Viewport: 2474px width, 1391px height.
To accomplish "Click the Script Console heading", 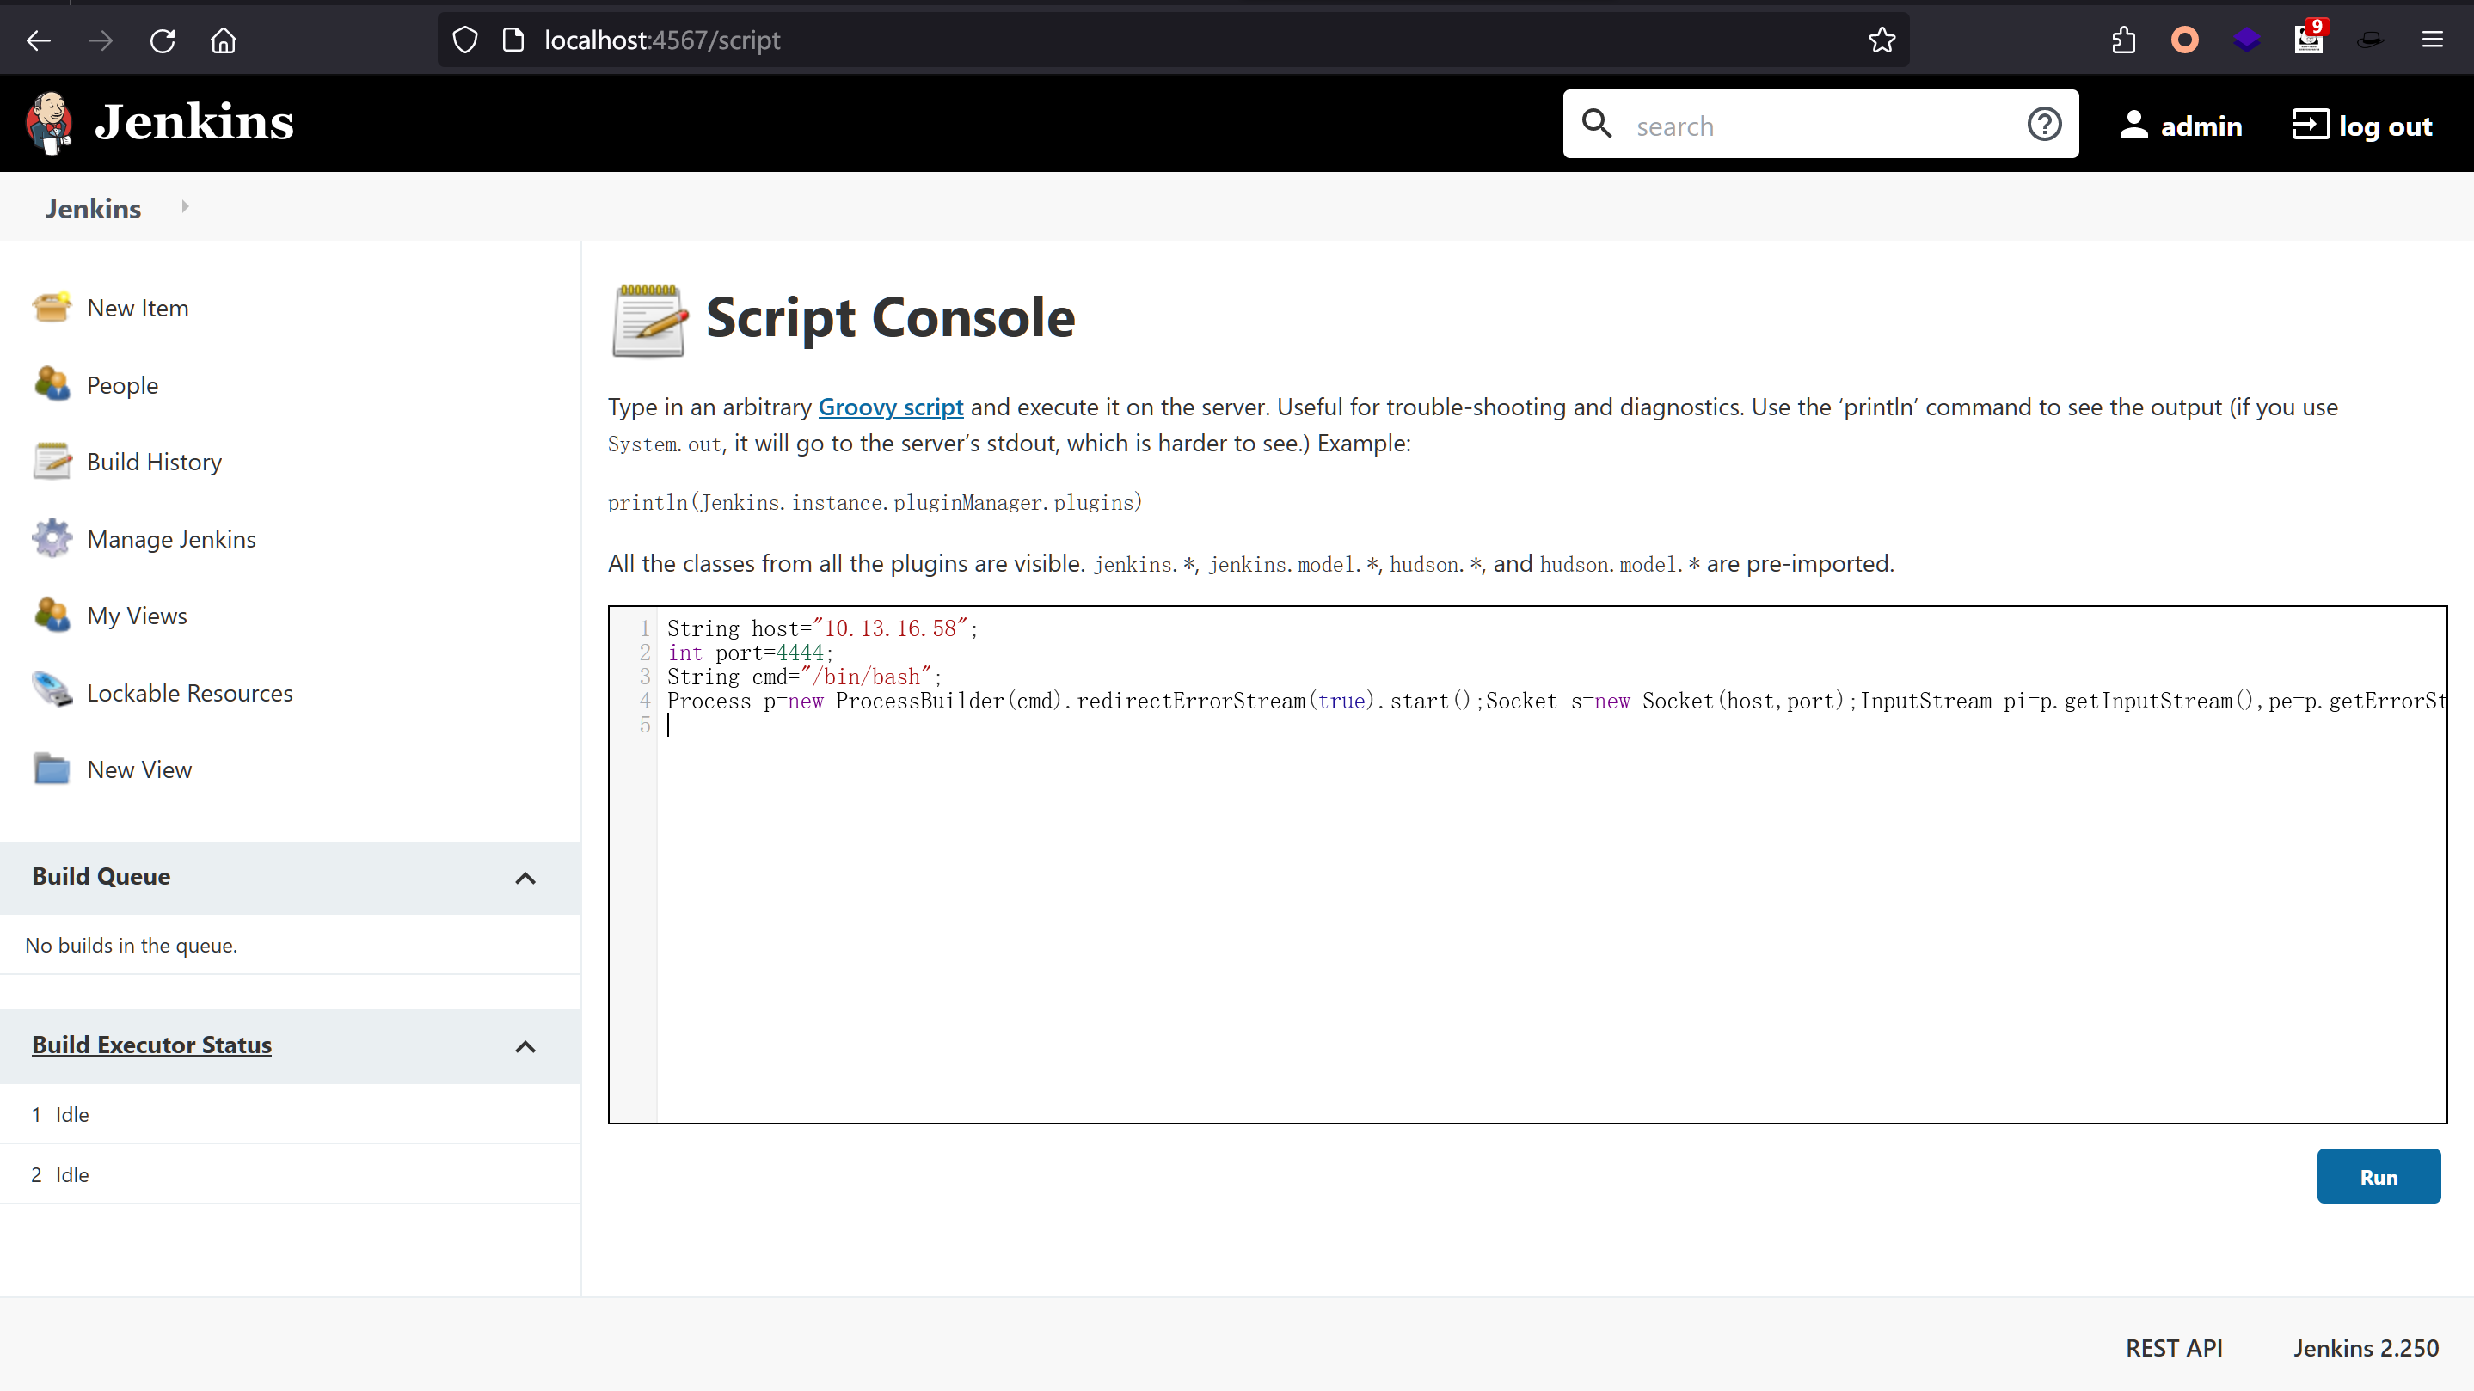I will click(889, 318).
